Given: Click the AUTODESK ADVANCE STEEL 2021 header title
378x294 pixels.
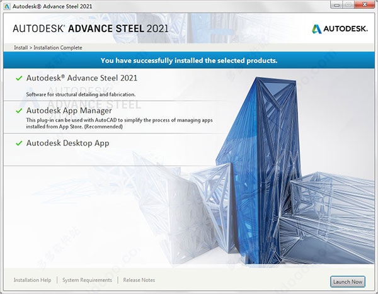Looking at the screenshot, I should pyautogui.click(x=91, y=29).
